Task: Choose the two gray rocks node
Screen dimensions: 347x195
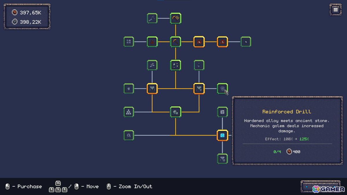Action: tap(176, 112)
